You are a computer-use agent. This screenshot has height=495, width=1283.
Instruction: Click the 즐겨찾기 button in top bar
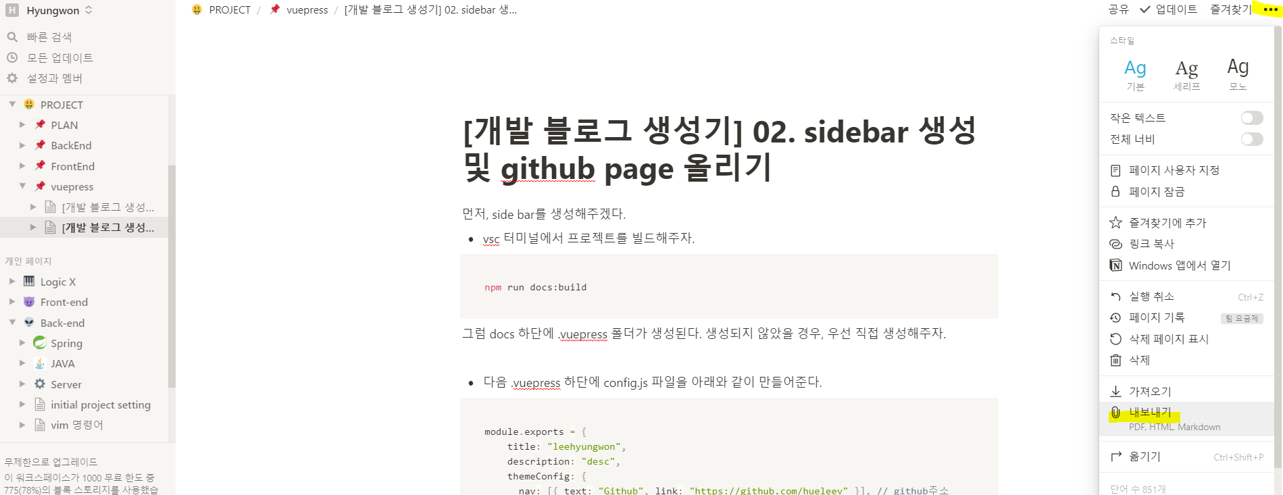(x=1230, y=9)
